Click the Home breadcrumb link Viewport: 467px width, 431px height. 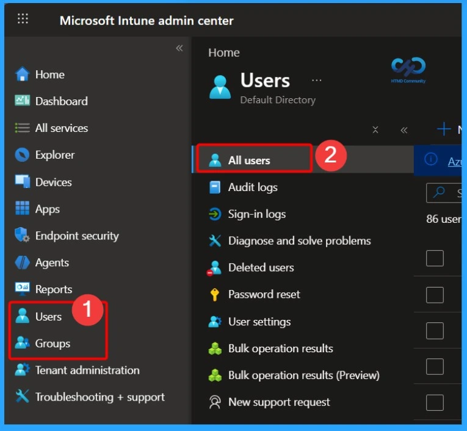point(224,53)
